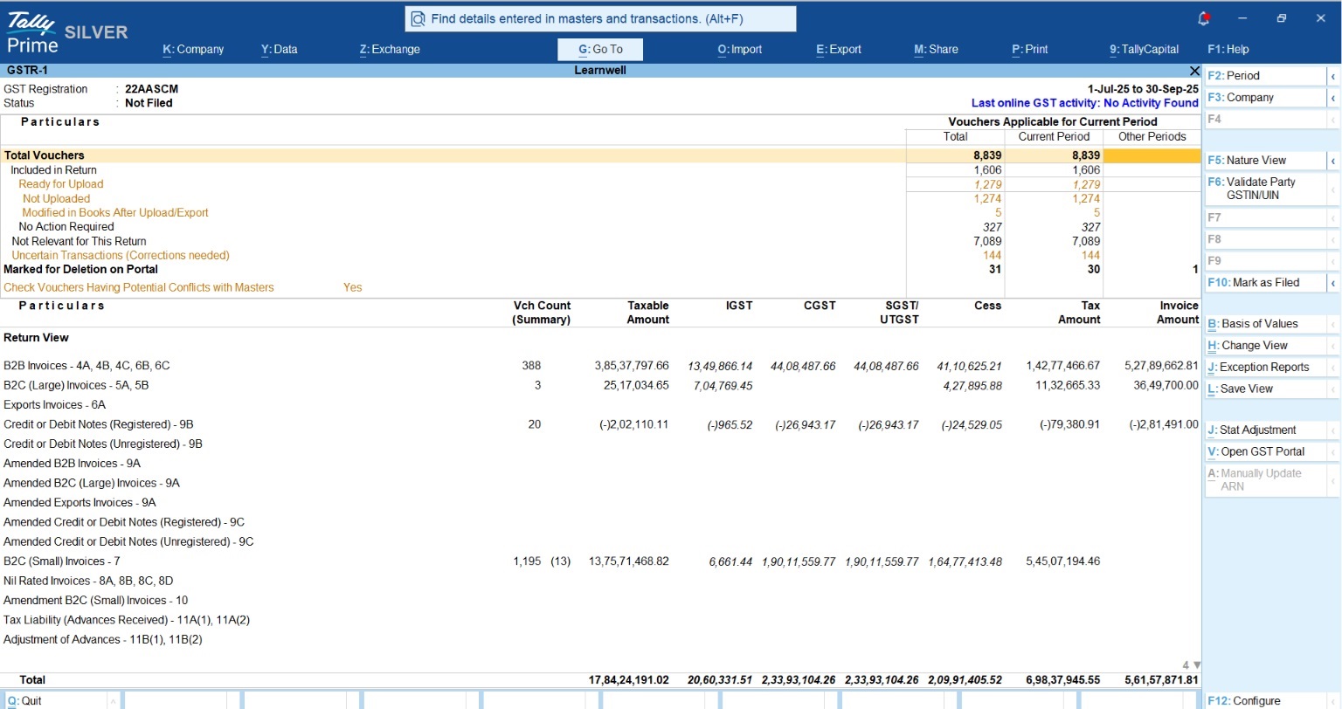
Task: Open the M: Share menu
Action: 936,49
